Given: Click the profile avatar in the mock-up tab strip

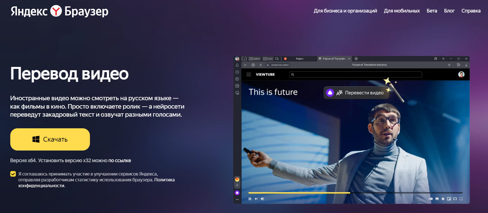Looking at the screenshot, I should click(x=237, y=59).
